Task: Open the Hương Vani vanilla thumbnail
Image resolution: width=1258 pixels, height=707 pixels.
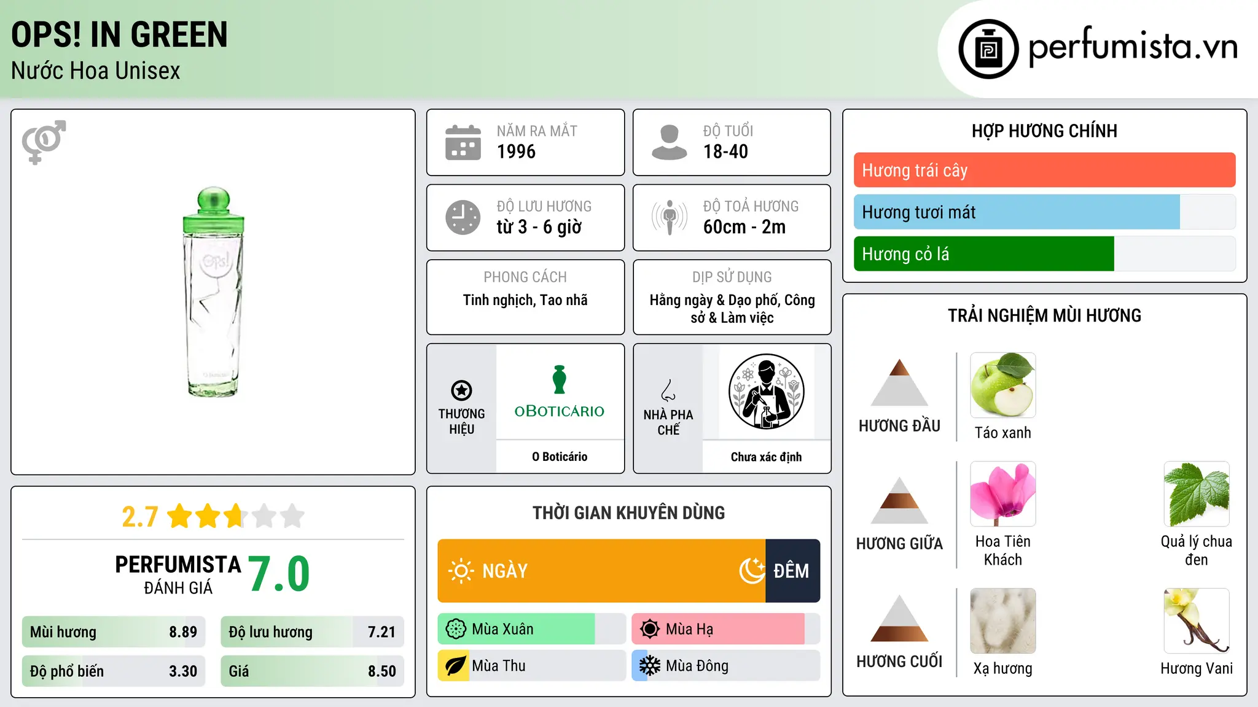Action: tap(1196, 621)
